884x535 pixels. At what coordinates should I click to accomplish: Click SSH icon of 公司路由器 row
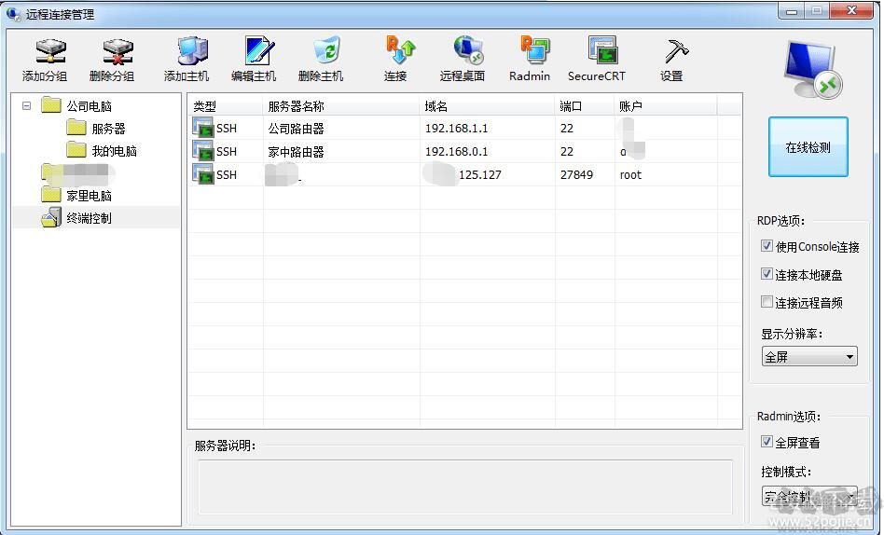[x=202, y=128]
